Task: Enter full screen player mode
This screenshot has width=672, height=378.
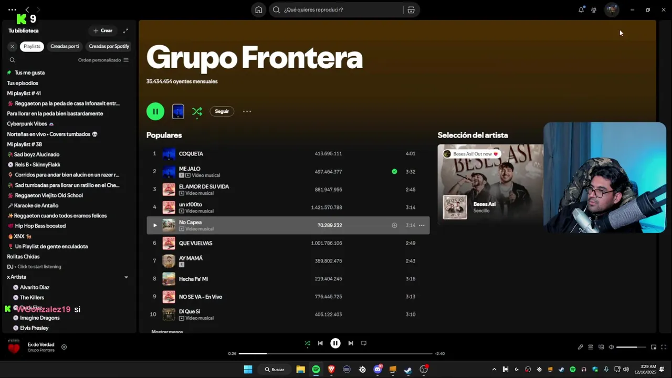Action: pos(664,347)
